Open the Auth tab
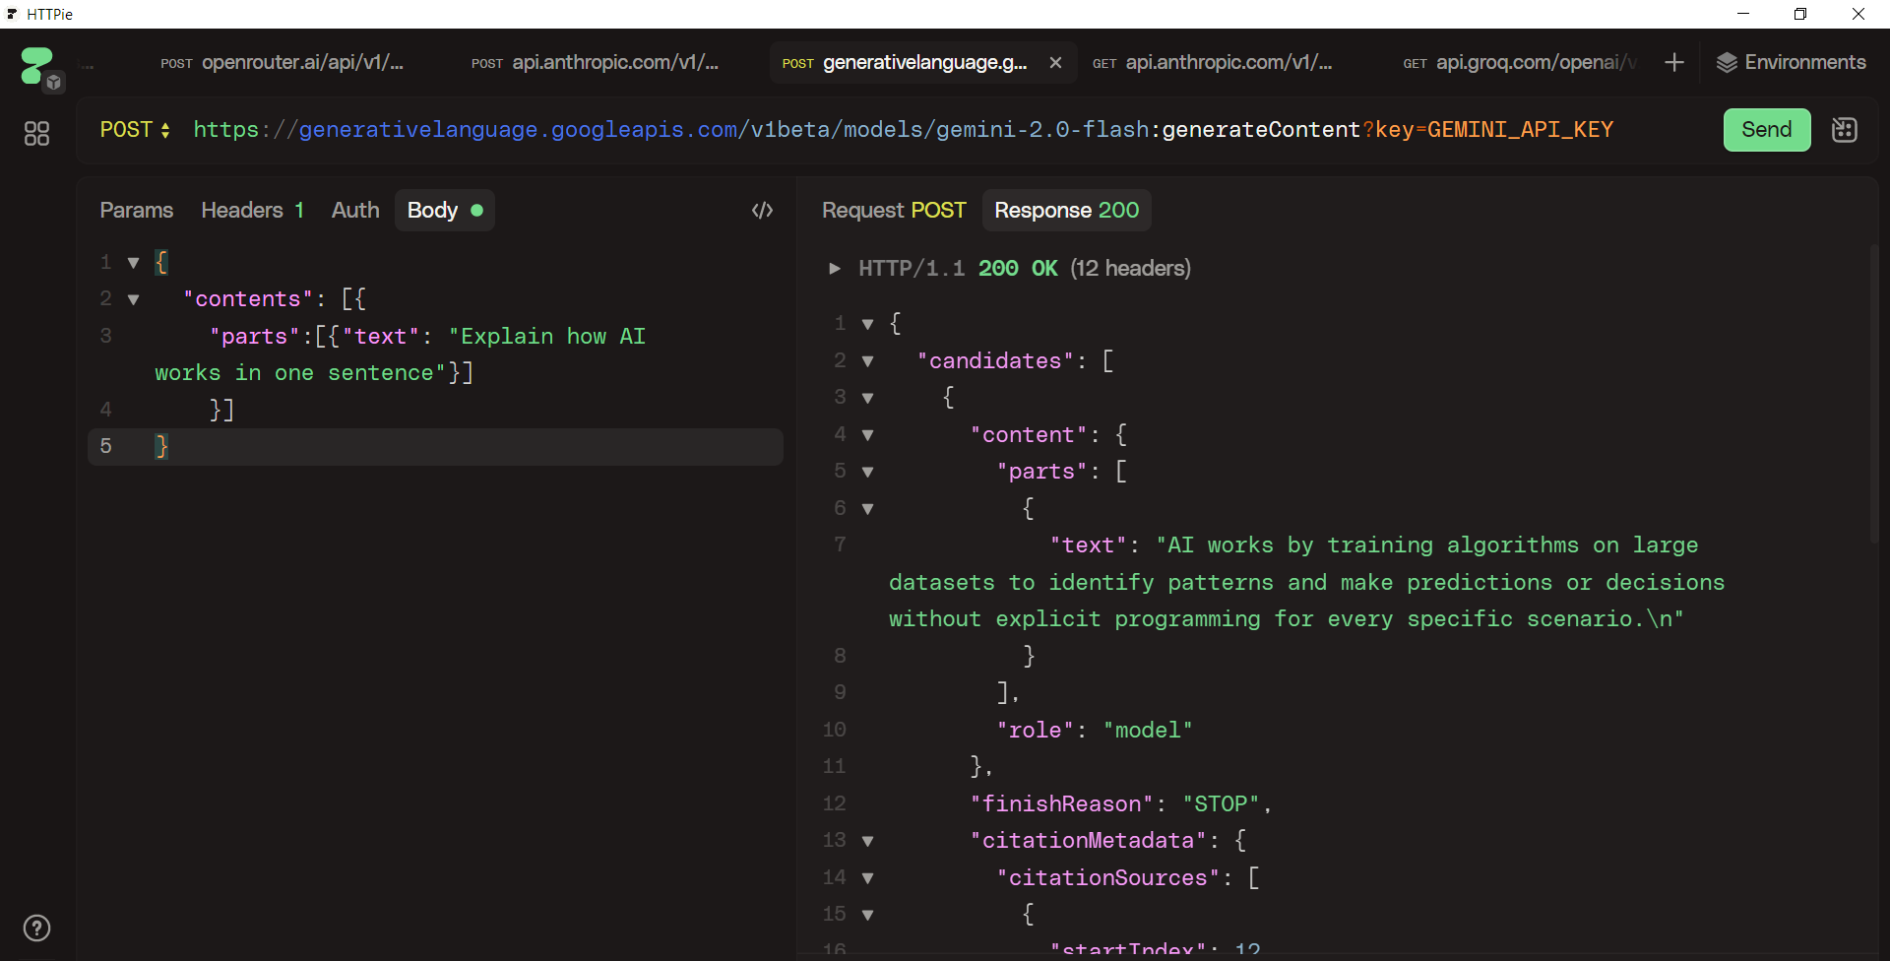1890x961 pixels. 355,211
